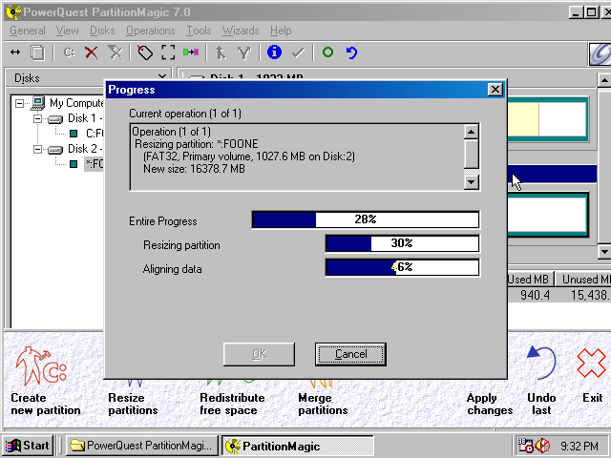Click PowerQuest PartitionMagi... taskbar button

(142, 446)
